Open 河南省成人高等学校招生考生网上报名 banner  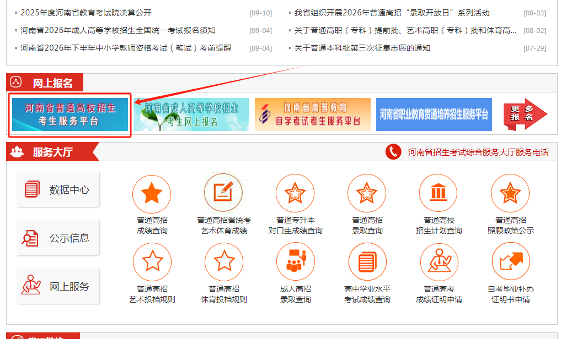tap(191, 114)
